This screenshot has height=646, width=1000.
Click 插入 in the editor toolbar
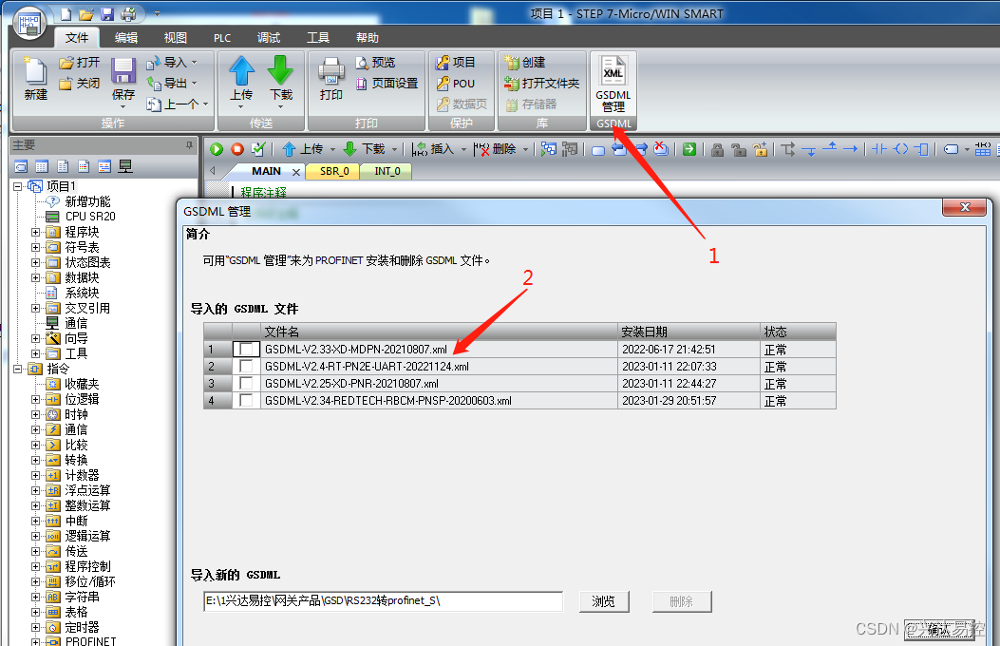pyautogui.click(x=434, y=149)
